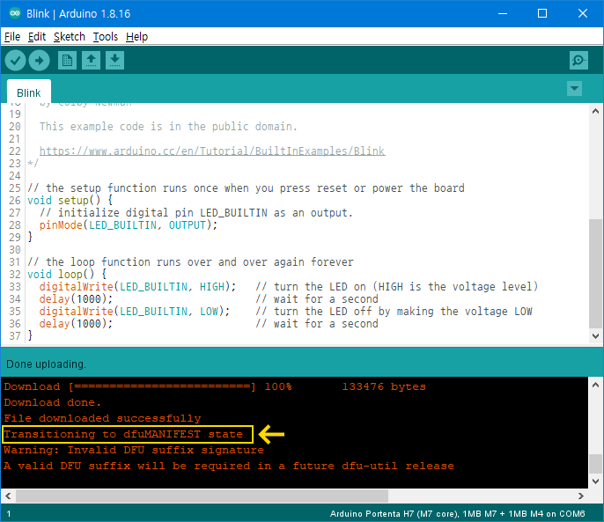Click the '// turn the LED on' comment
Image resolution: width=604 pixels, height=522 pixels.
(x=396, y=287)
